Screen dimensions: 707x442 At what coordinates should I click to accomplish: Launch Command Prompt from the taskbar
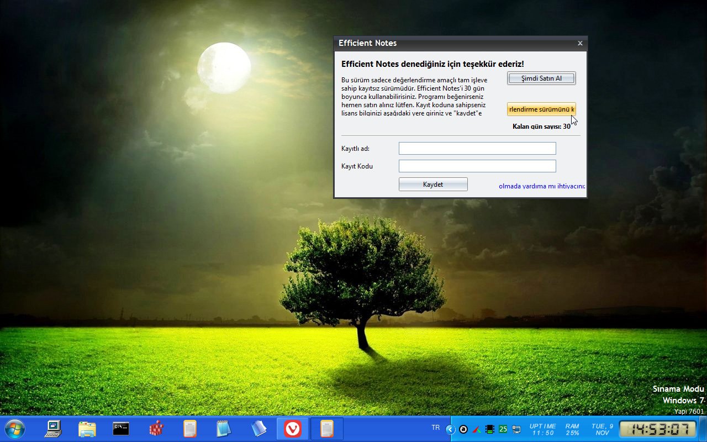point(121,429)
